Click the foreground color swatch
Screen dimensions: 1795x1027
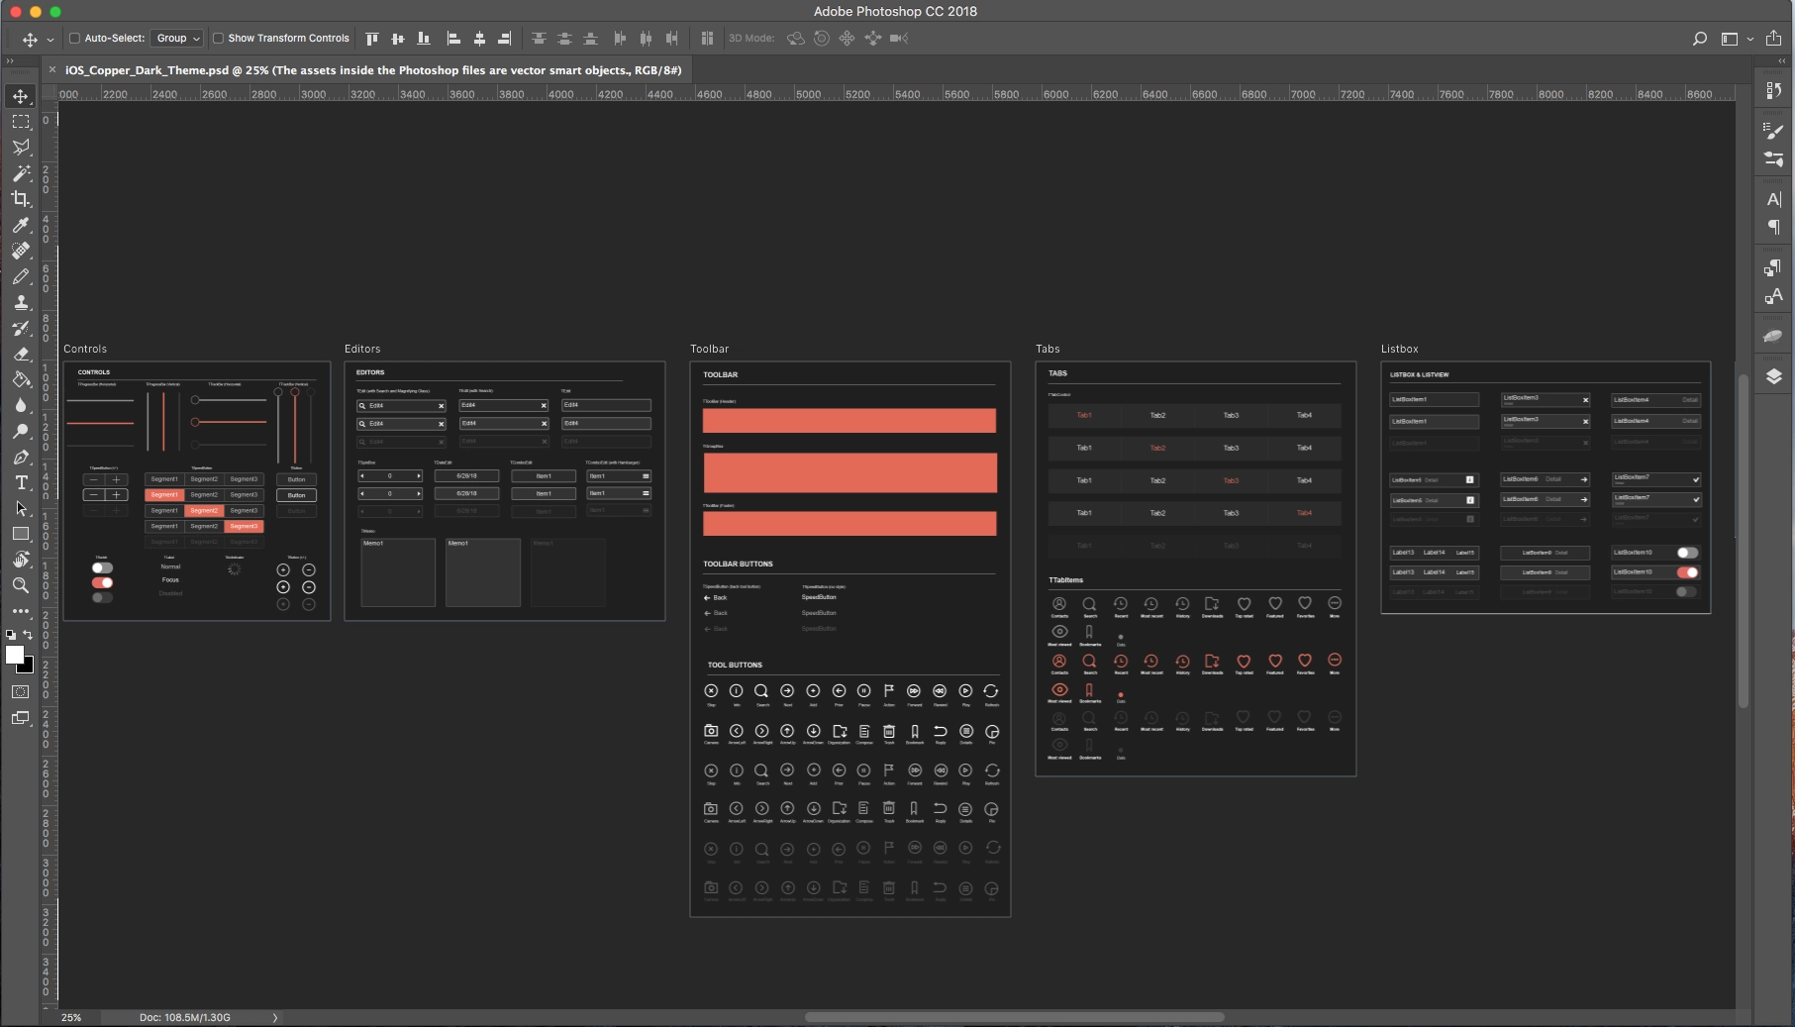pos(15,655)
